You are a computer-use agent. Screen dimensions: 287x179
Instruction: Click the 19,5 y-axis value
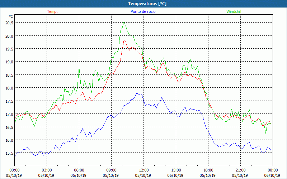(9, 49)
